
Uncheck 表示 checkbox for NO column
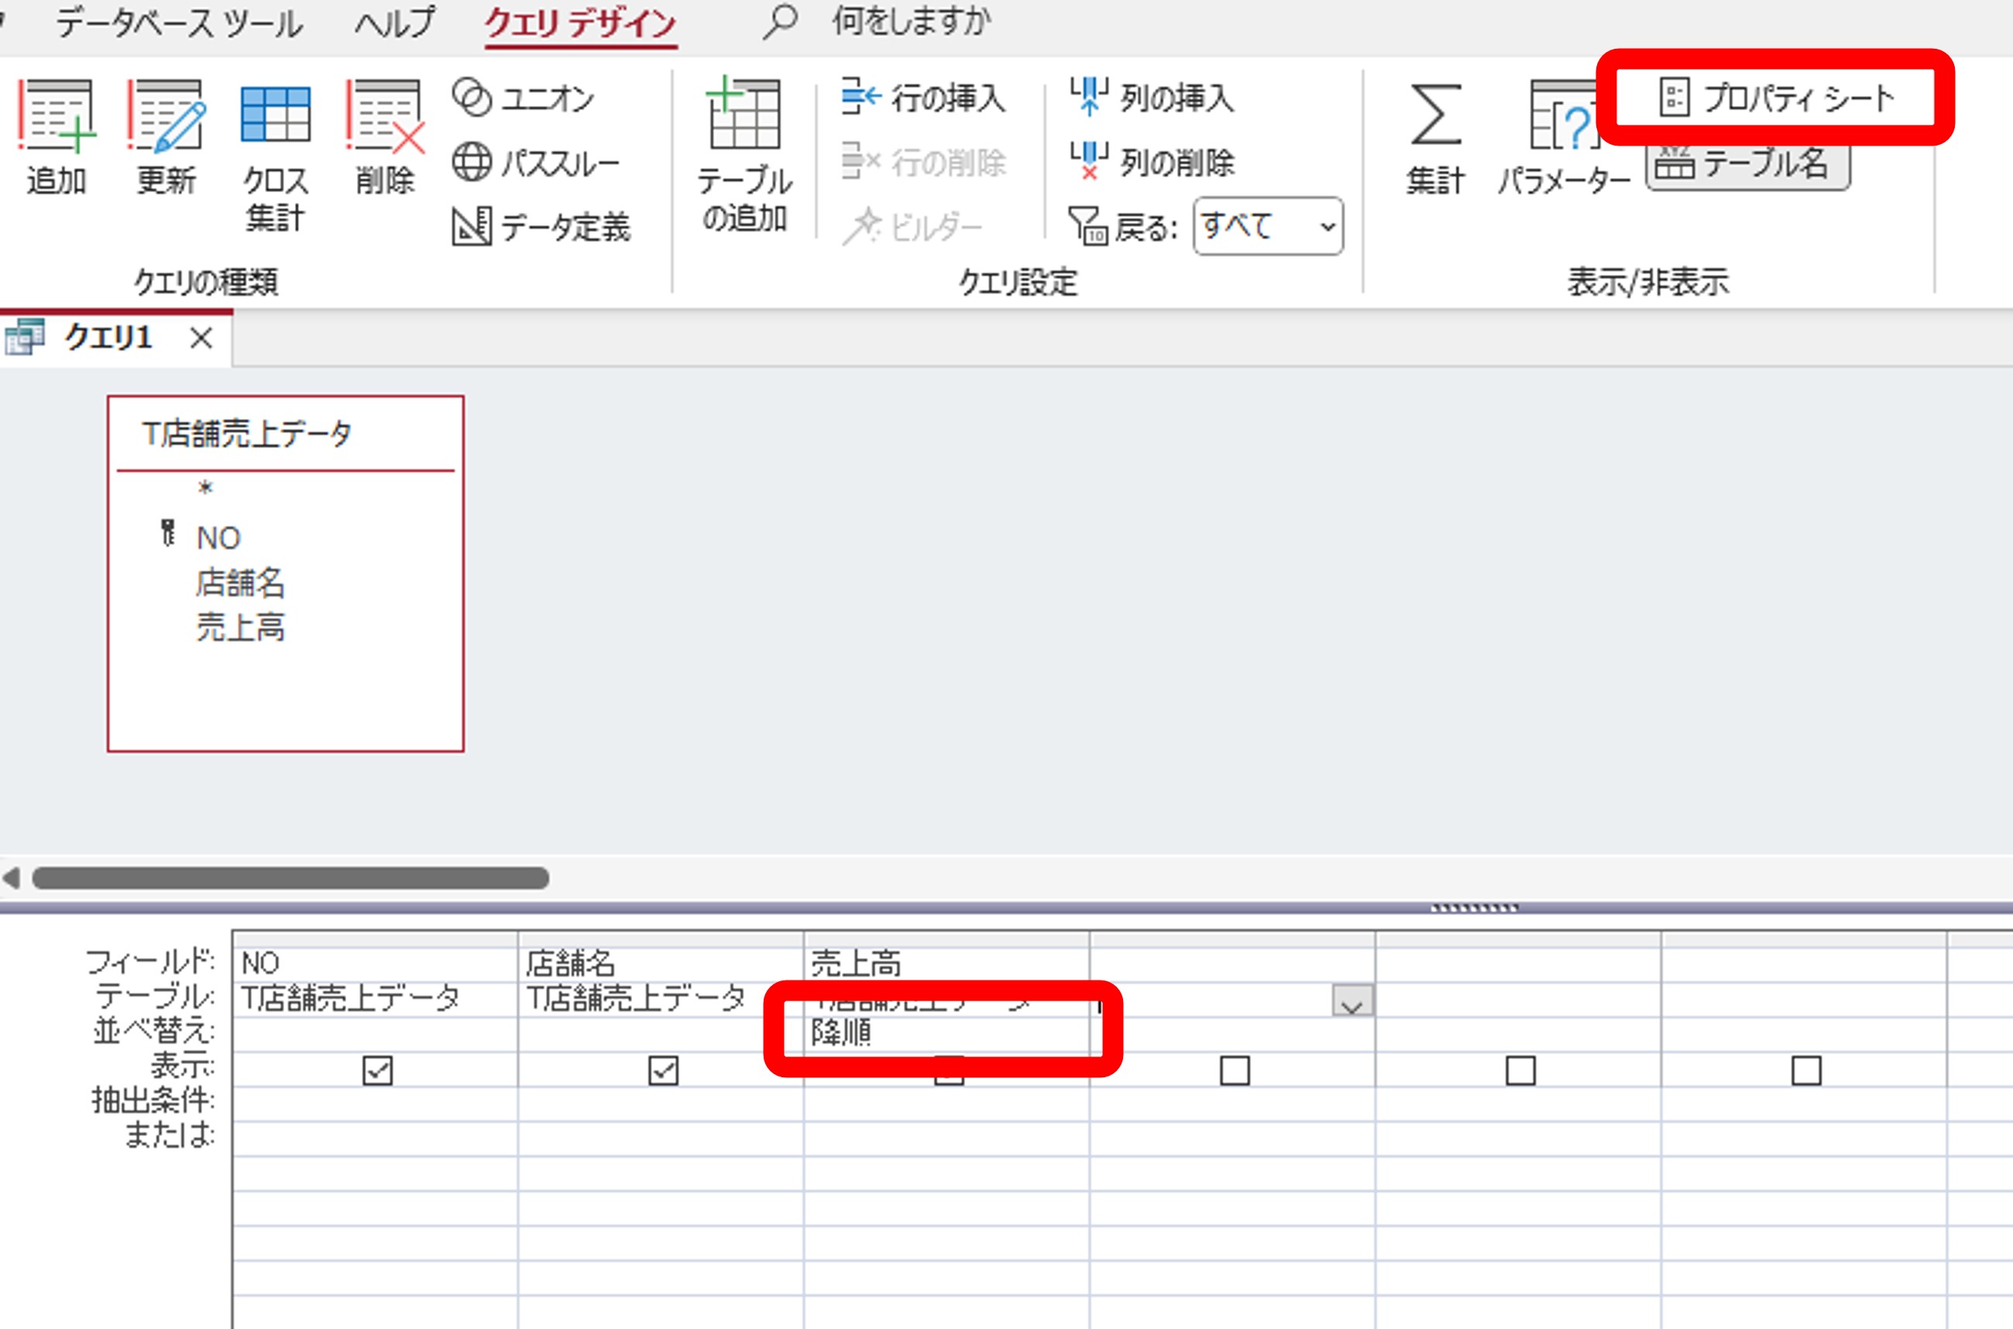point(377,1070)
